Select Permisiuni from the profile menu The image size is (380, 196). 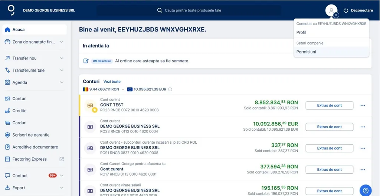(x=306, y=52)
